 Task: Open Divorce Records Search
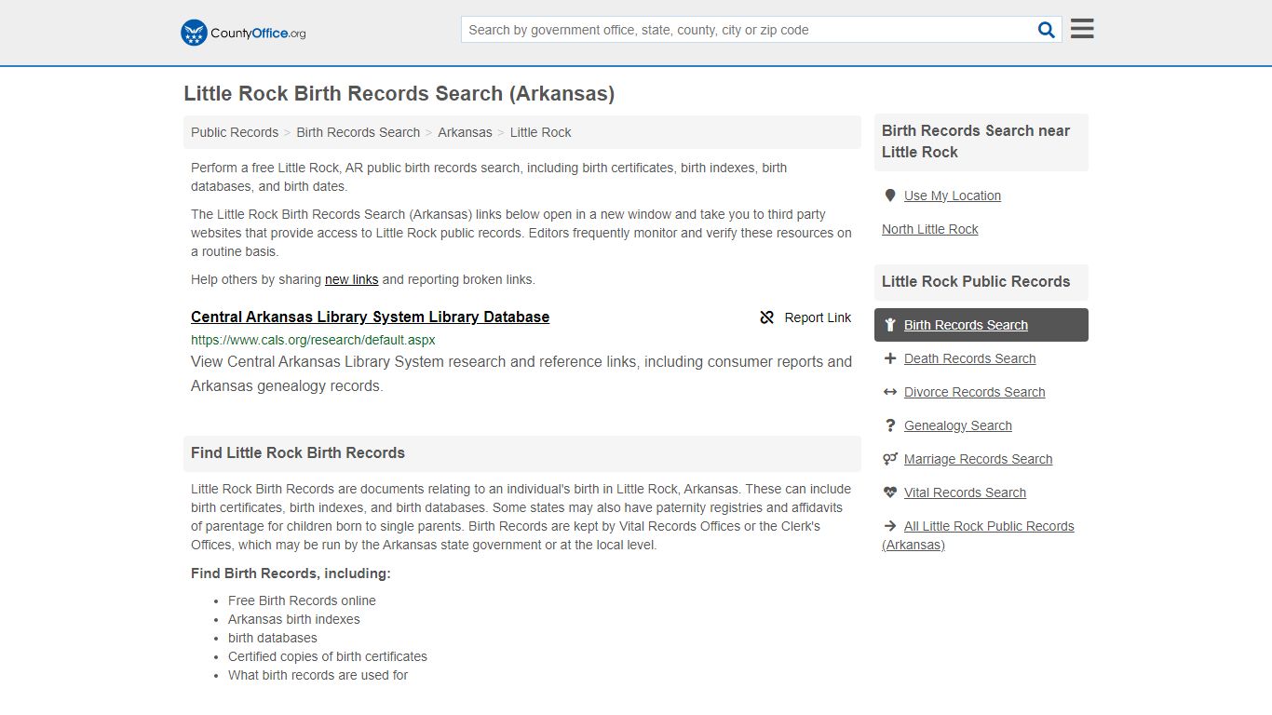(x=974, y=392)
